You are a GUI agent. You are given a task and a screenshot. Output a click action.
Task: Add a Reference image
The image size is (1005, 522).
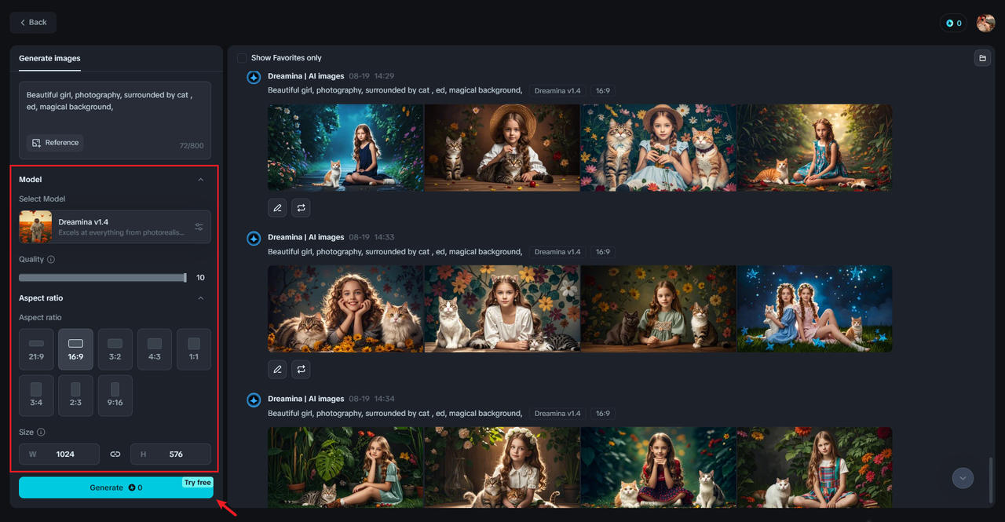(55, 143)
